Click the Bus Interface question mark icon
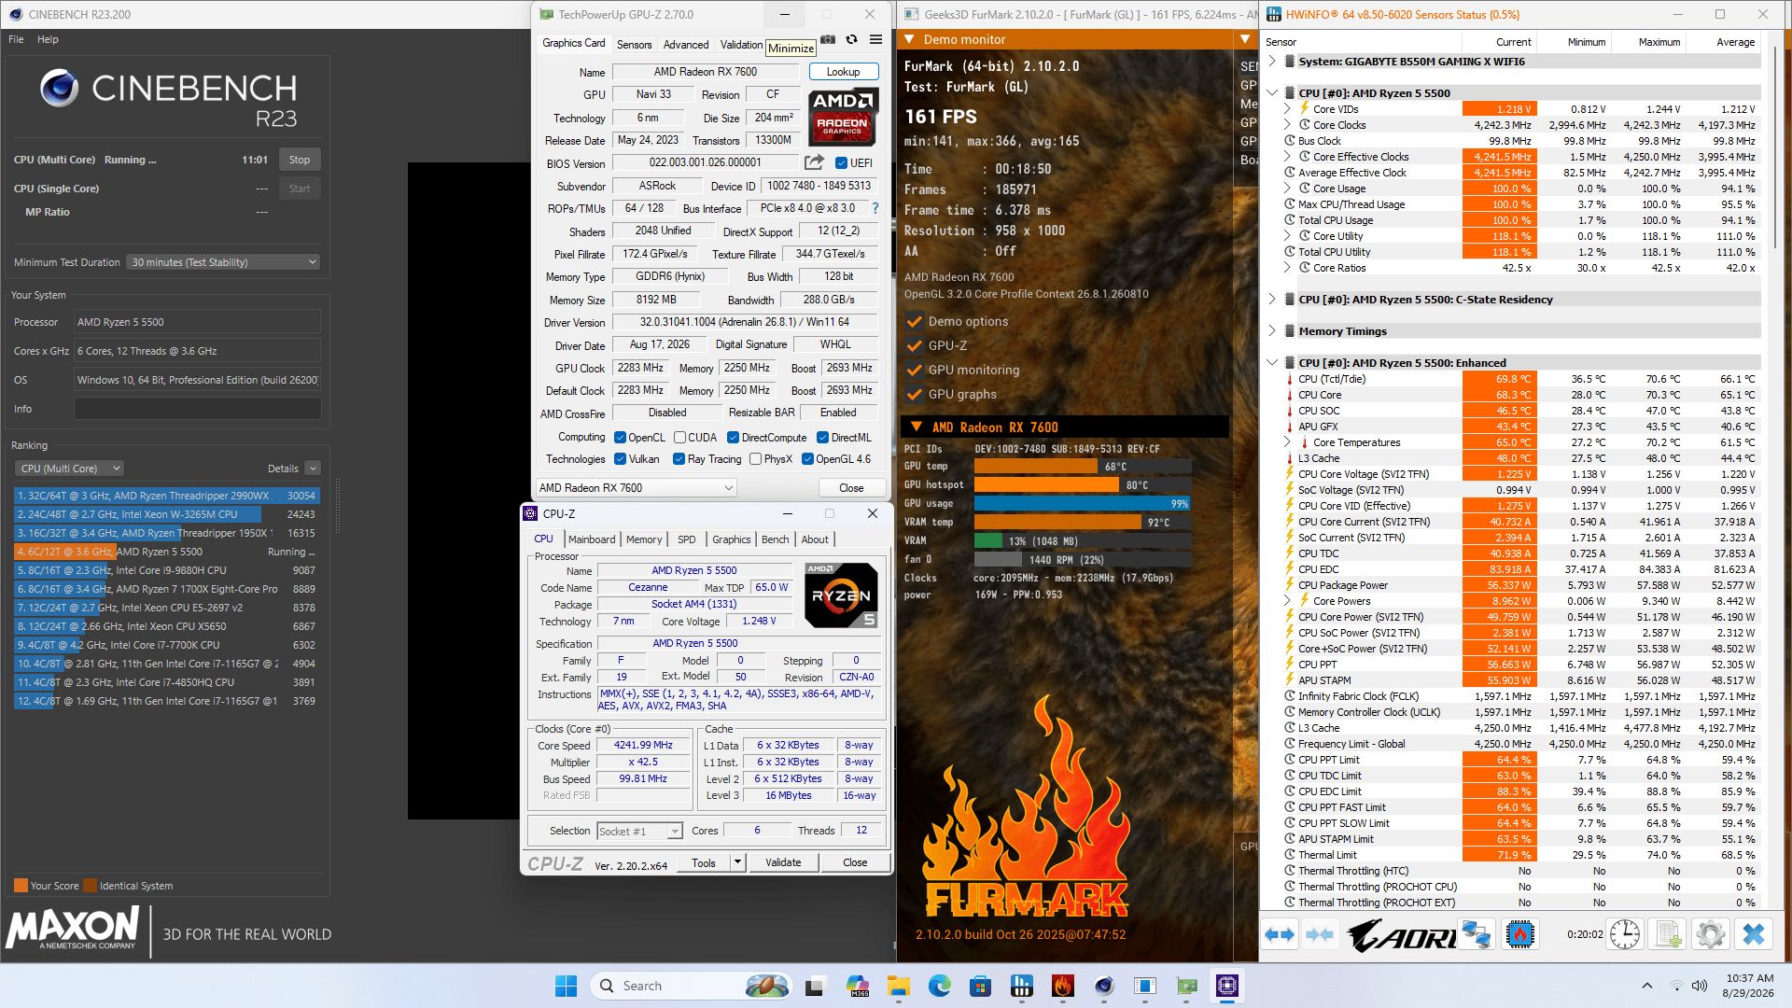The width and height of the screenshot is (1792, 1008). coord(875,208)
